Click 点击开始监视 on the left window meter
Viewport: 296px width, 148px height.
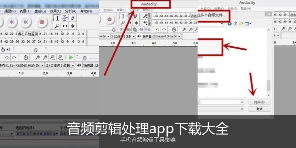pyautogui.click(x=28, y=34)
